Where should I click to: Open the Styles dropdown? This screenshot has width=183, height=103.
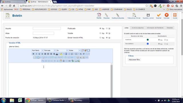pos(74,50)
